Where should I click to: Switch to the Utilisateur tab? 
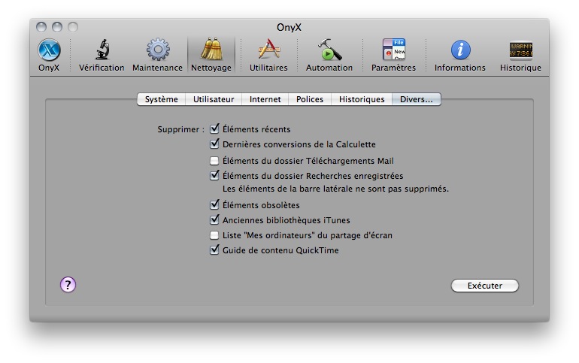[x=214, y=99]
